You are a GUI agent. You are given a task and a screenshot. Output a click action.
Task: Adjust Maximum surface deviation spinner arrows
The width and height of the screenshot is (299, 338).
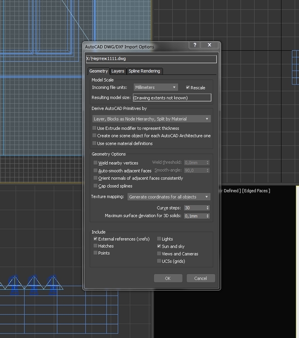pos(208,216)
